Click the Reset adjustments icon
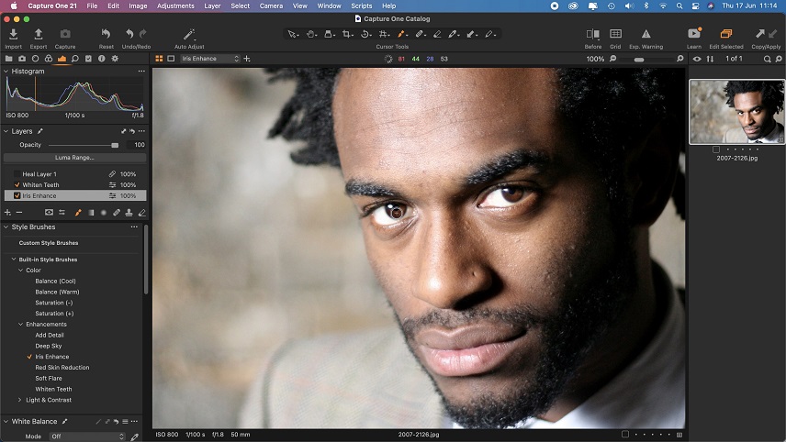 106,34
